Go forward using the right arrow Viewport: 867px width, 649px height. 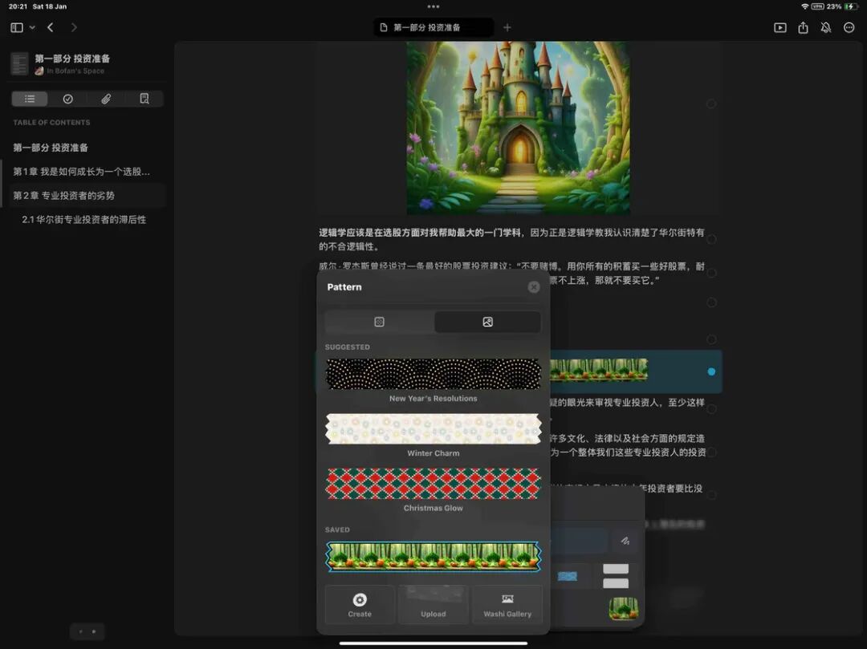[x=74, y=27]
